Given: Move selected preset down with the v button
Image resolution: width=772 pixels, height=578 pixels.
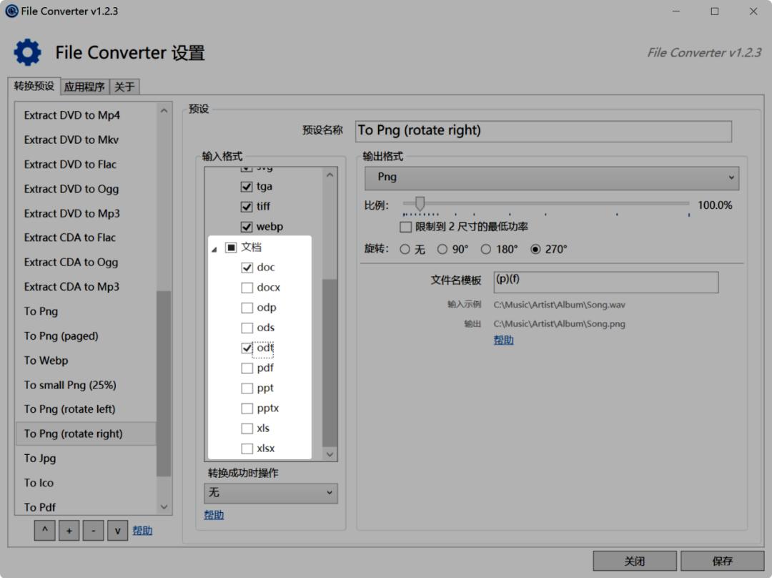Looking at the screenshot, I should (117, 530).
